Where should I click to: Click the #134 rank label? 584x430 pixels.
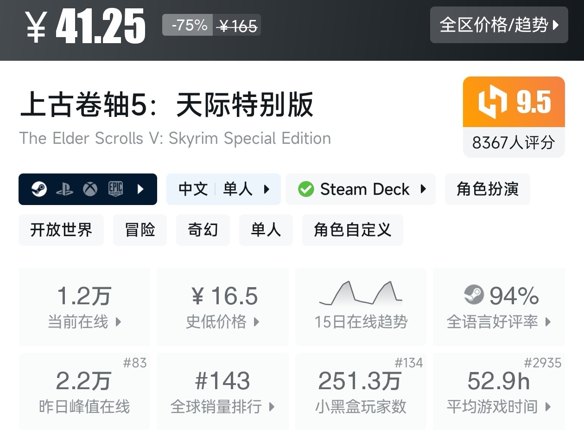point(409,363)
